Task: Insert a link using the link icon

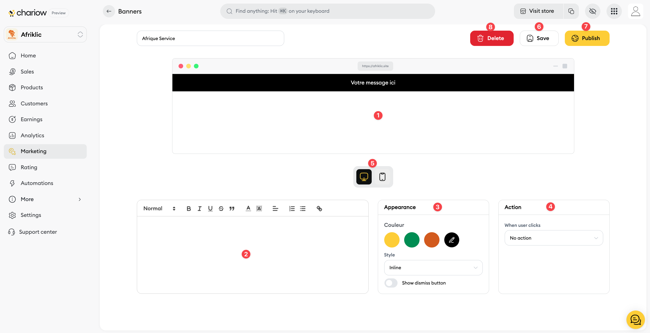Action: [319, 208]
